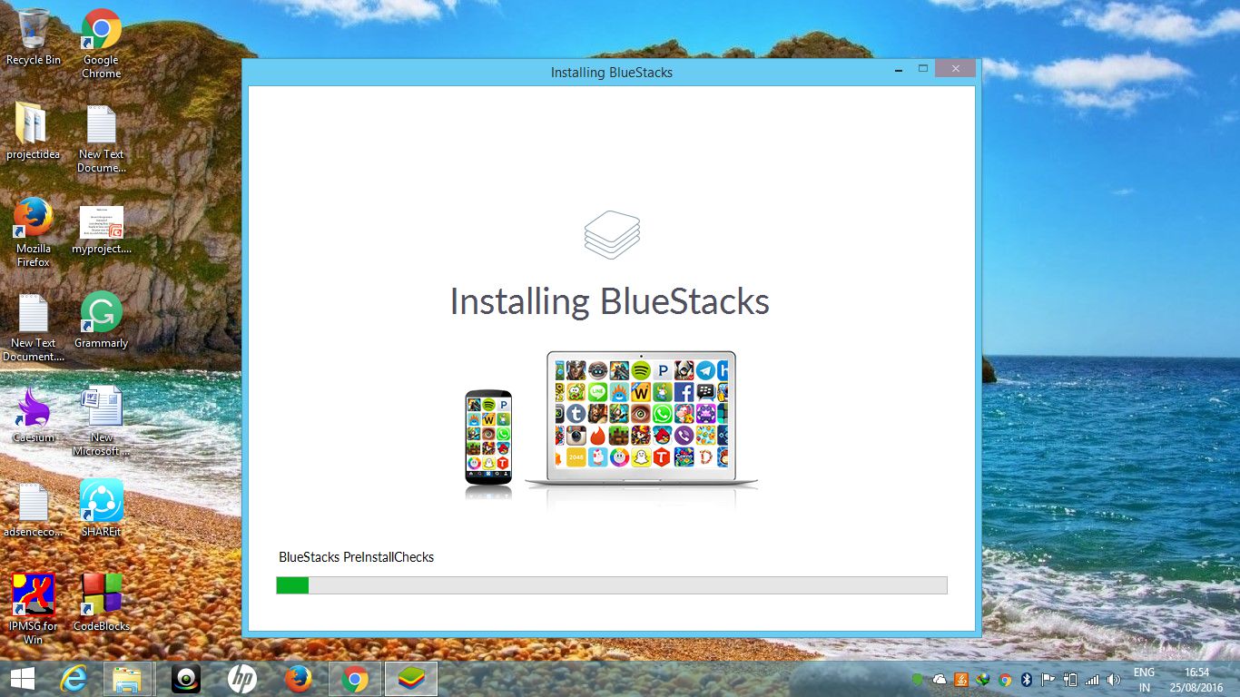1240x697 pixels.
Task: Open Internet Download Manager tray icon
Action: (x=983, y=679)
